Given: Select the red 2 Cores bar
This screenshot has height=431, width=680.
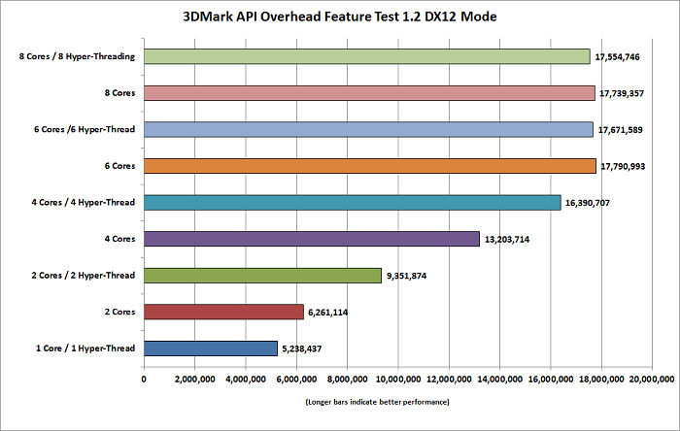Looking at the screenshot, I should [x=223, y=312].
